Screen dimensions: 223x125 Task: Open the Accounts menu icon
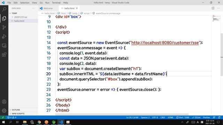tap(4, 102)
